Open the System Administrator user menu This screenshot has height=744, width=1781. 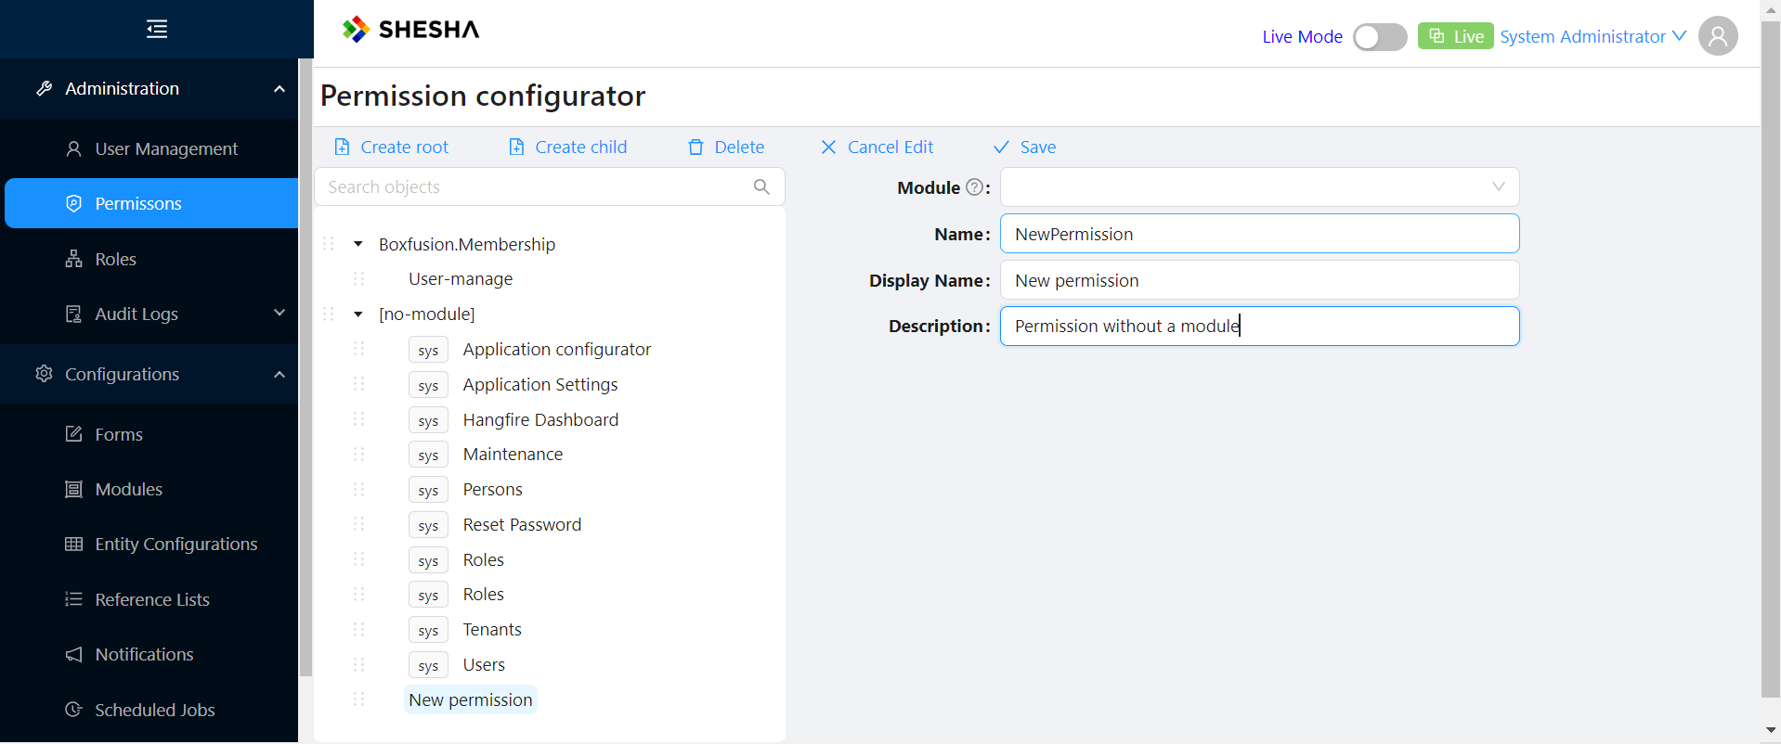(x=1592, y=36)
